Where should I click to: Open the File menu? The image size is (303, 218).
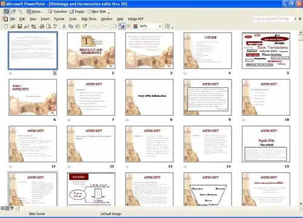[x=13, y=19]
